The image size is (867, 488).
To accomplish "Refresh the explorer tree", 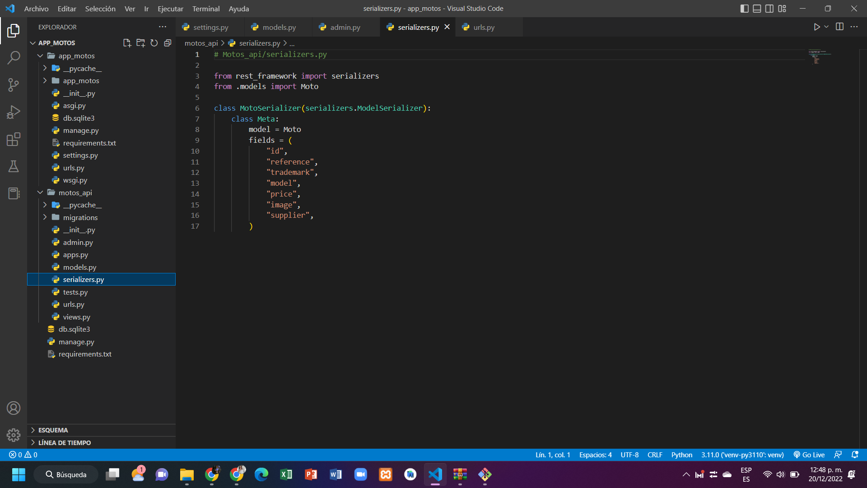I will pyautogui.click(x=154, y=43).
